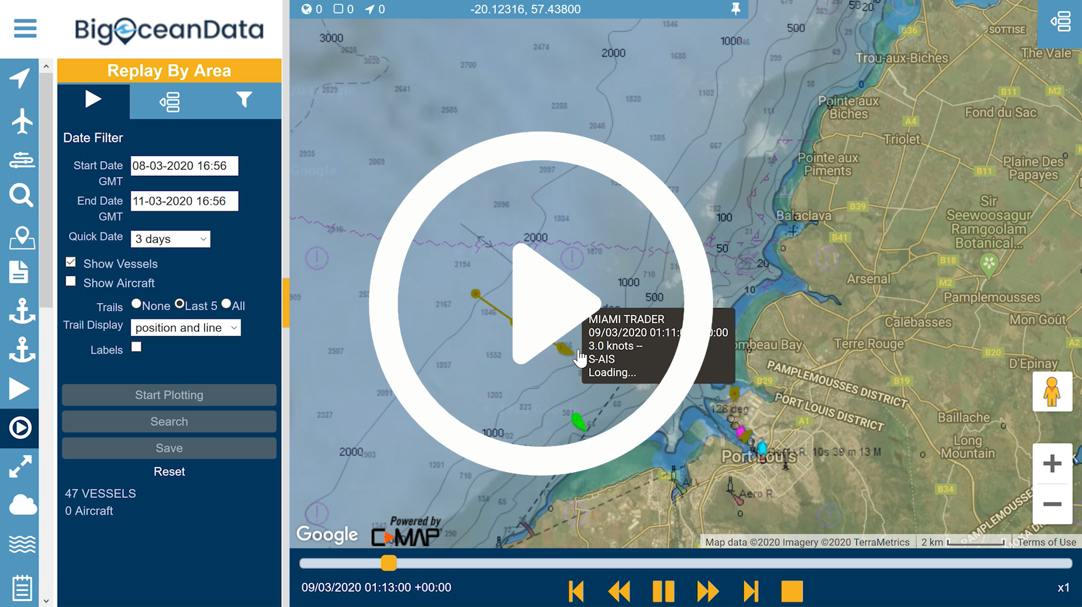Click the lower anchor sidebar icon

click(x=21, y=350)
